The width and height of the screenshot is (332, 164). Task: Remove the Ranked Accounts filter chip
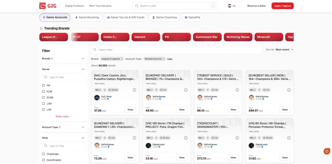[x=164, y=59]
